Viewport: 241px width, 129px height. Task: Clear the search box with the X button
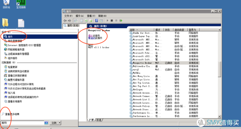coord(46,123)
